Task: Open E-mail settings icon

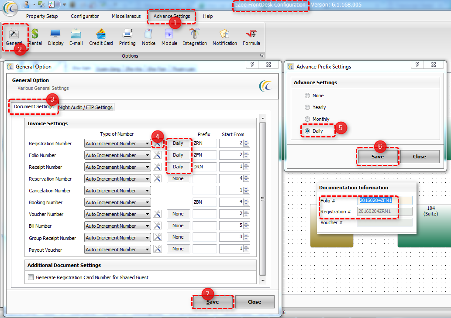Action: pos(76,38)
